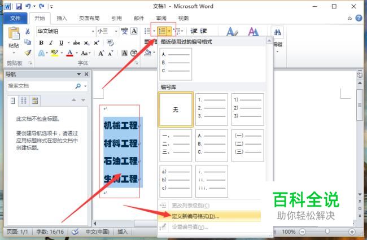Toggle superscript formatting

point(97,42)
